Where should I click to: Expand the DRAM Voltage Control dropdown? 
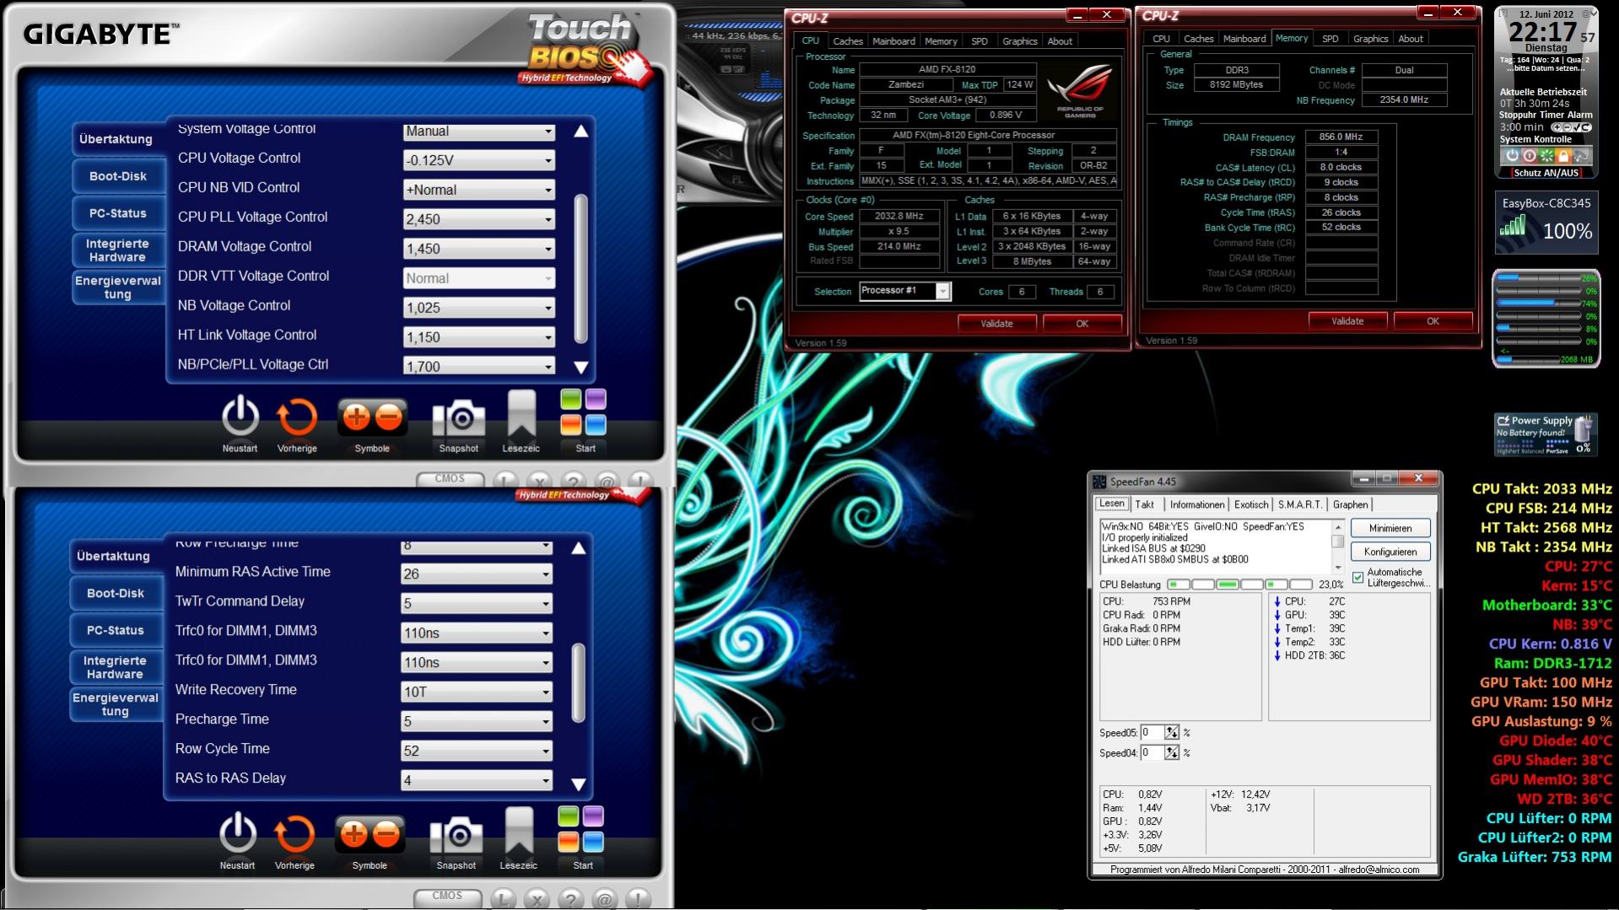point(479,249)
